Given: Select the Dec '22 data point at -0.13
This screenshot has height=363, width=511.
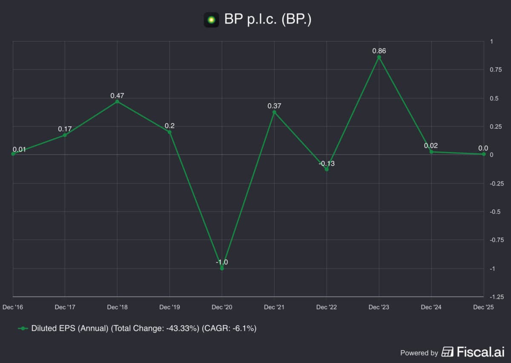Looking at the screenshot, I should point(327,169).
